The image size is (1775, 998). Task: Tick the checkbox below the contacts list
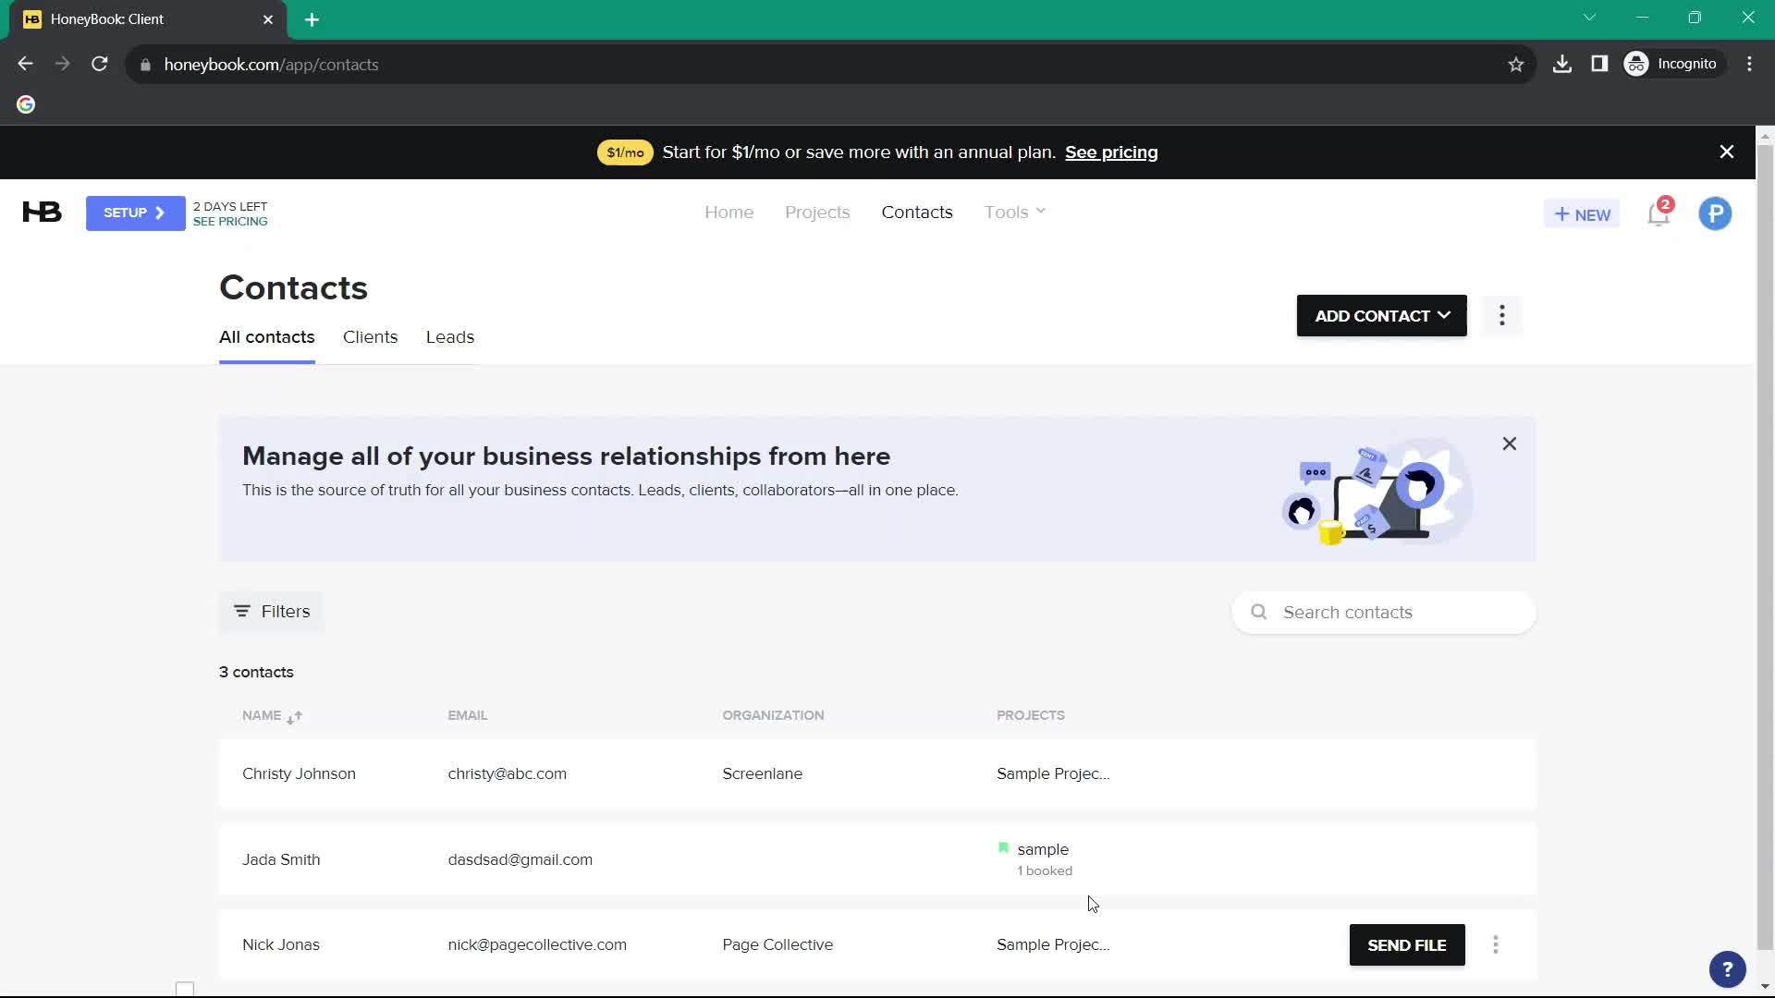(185, 989)
